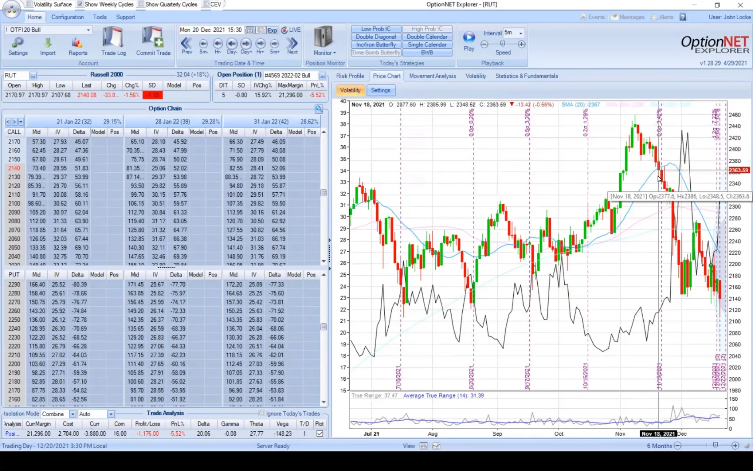This screenshot has width=753, height=471.
Task: Jump to expiration with Exp button
Action: [x=272, y=30]
